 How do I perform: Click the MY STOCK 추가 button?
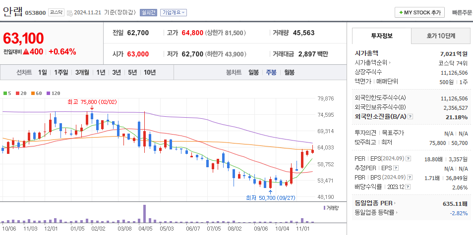click(x=419, y=13)
